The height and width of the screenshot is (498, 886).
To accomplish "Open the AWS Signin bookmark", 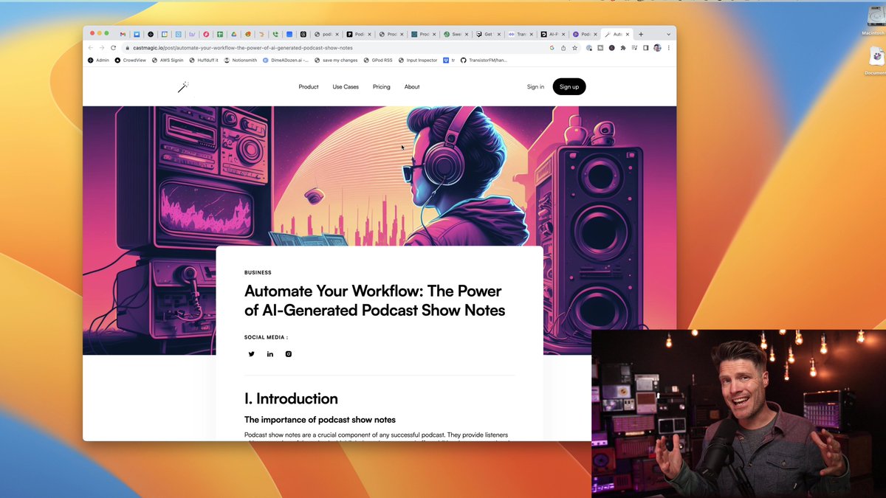I will [x=168, y=60].
